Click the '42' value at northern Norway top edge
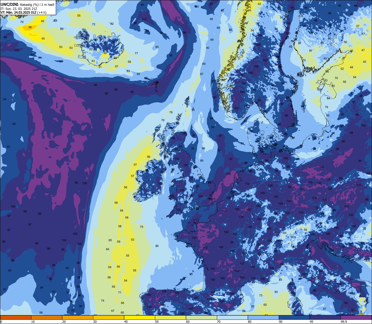372x324 pixels. tap(259, 4)
